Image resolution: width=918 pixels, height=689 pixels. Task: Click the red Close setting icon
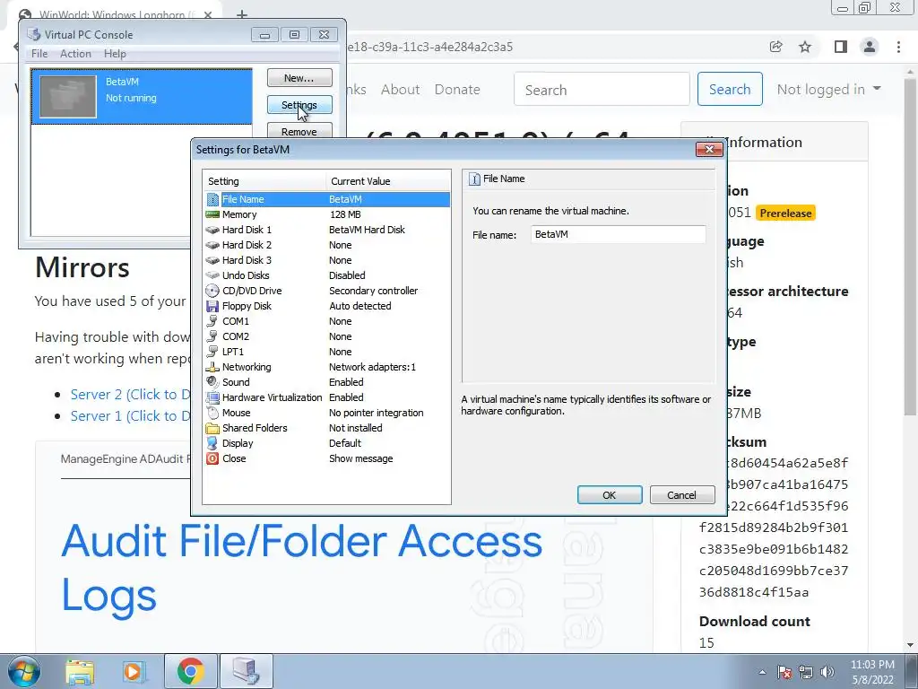click(212, 458)
